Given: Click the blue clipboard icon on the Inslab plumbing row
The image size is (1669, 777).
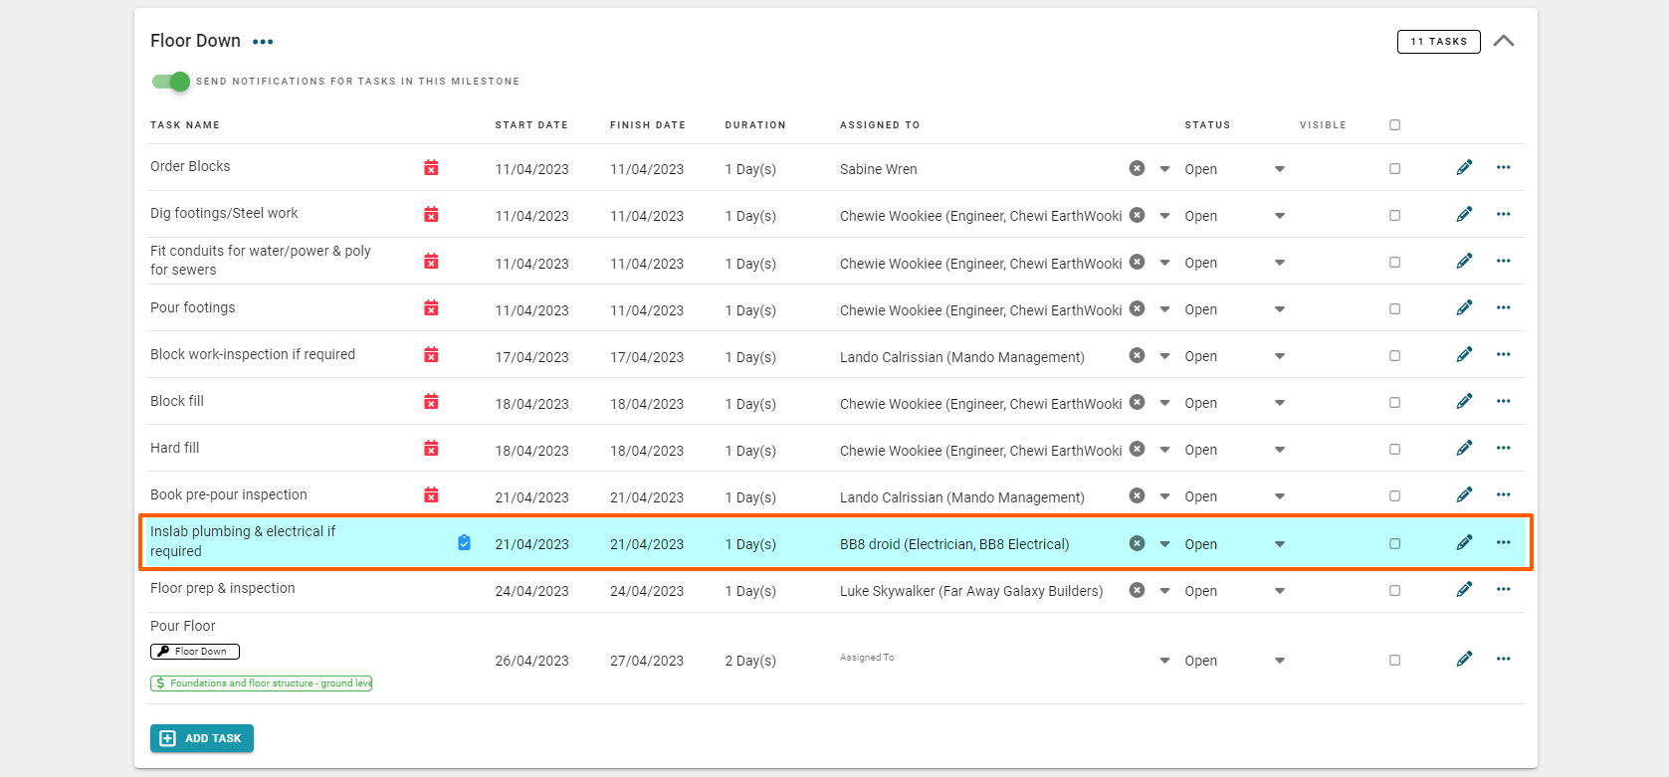Looking at the screenshot, I should [x=464, y=543].
